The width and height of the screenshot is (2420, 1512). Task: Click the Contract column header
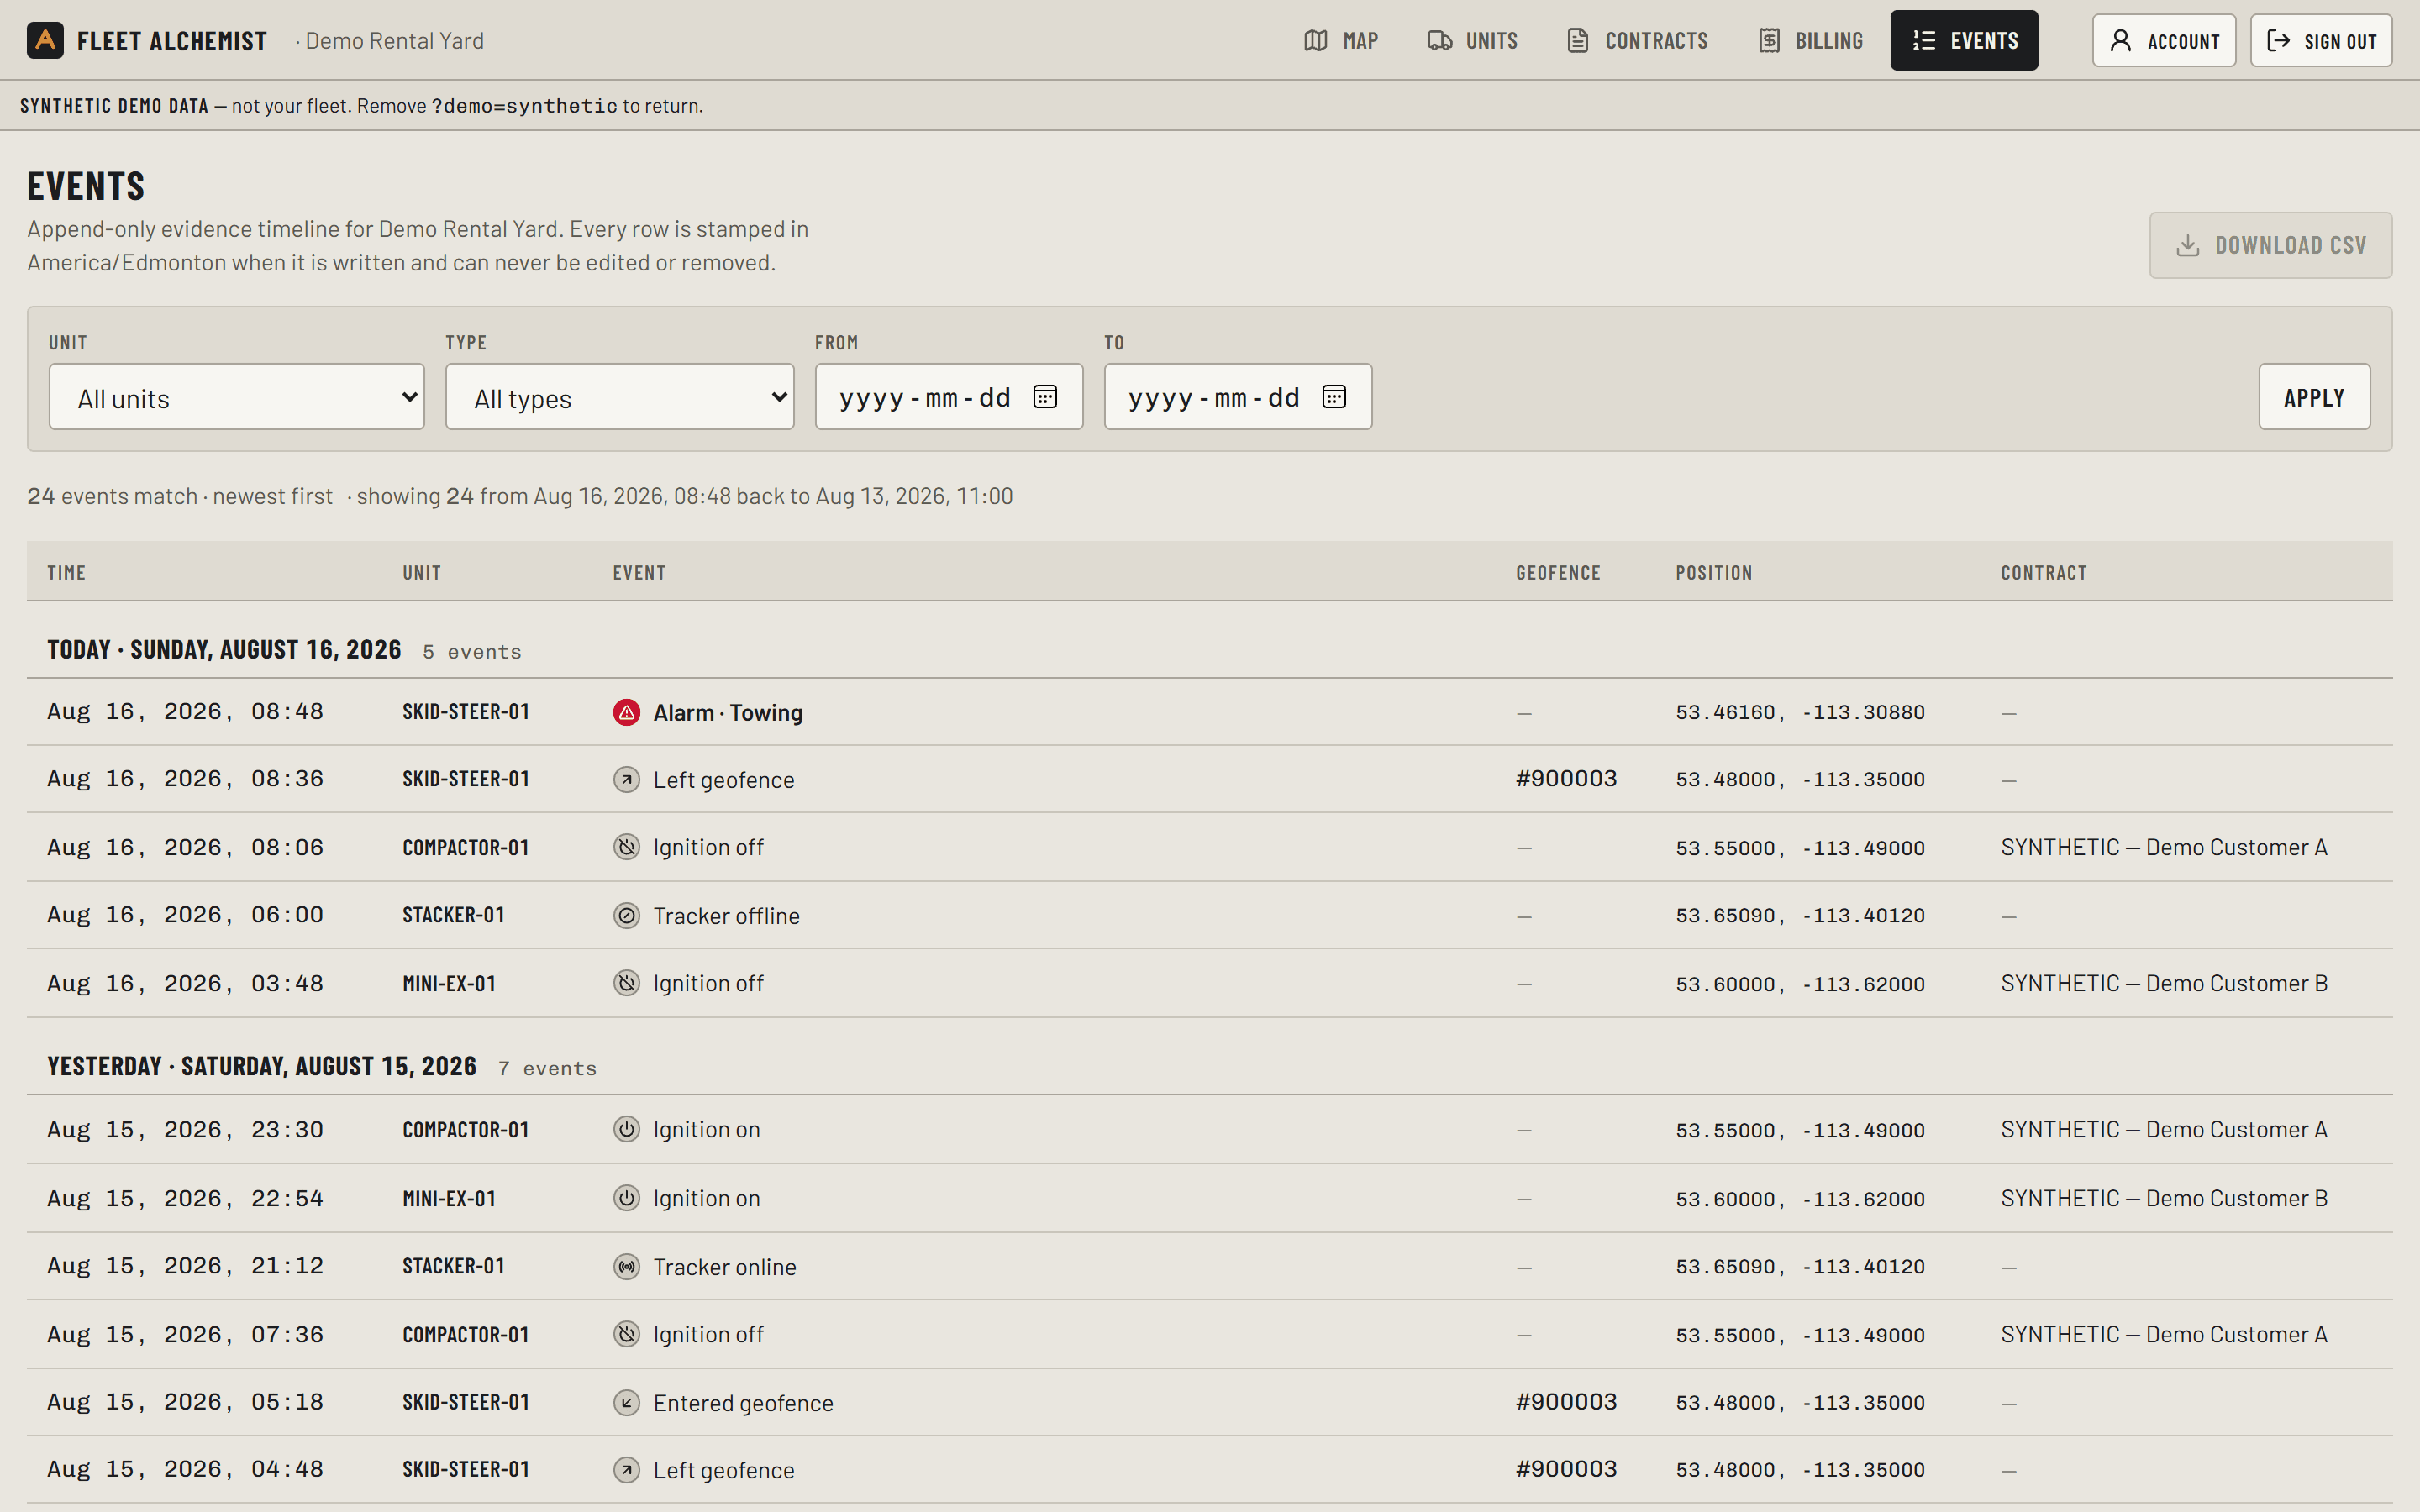2044,573
